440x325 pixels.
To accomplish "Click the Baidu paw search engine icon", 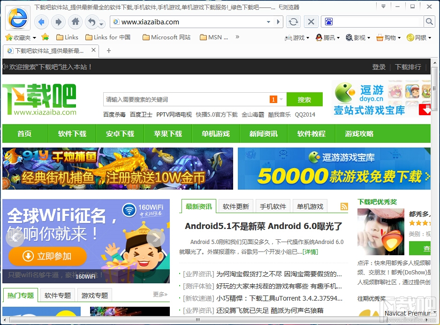I will click(329, 22).
